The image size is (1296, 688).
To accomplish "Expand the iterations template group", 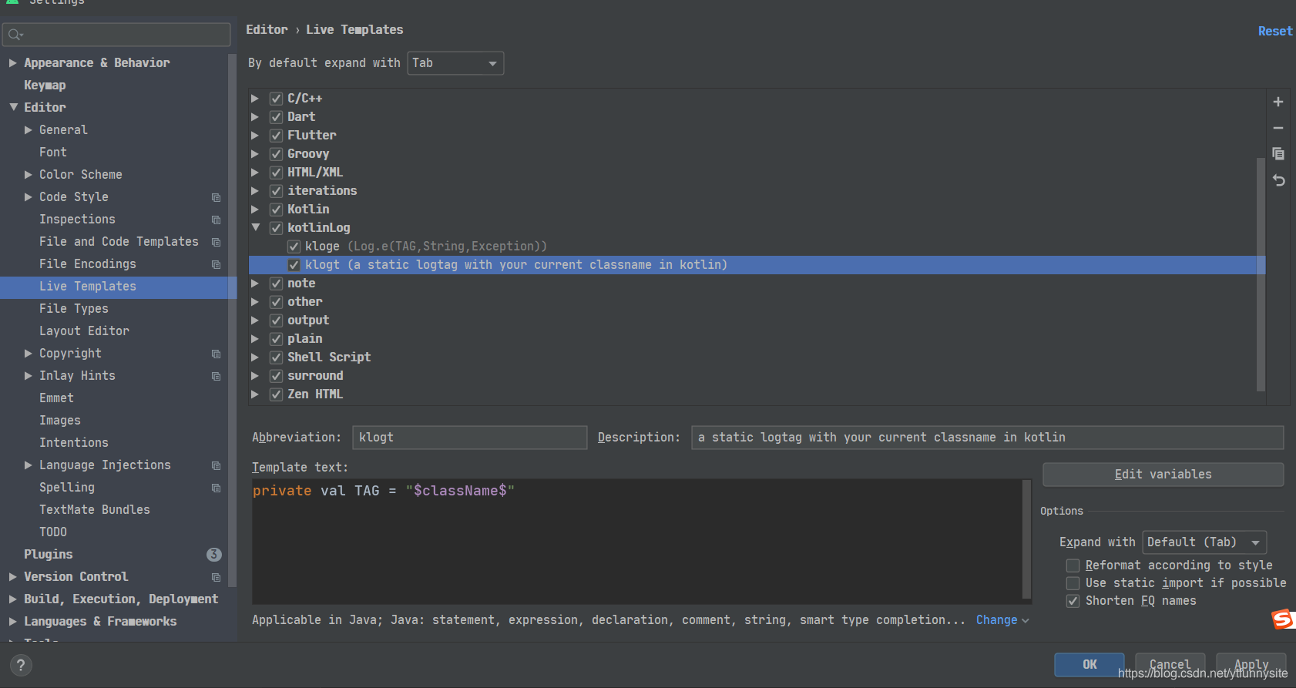I will click(x=255, y=191).
